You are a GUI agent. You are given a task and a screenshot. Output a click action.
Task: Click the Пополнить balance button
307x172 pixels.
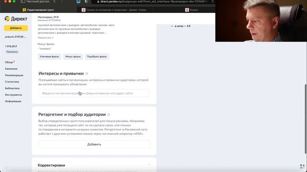tap(12, 52)
